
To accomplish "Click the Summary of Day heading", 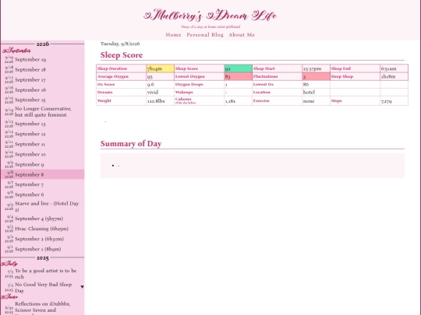I will point(131,144).
